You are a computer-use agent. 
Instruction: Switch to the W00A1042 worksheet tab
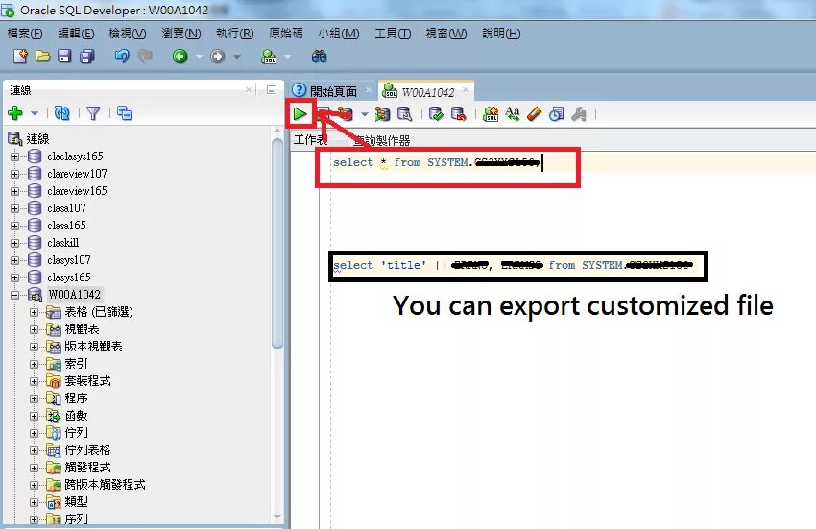[x=428, y=92]
